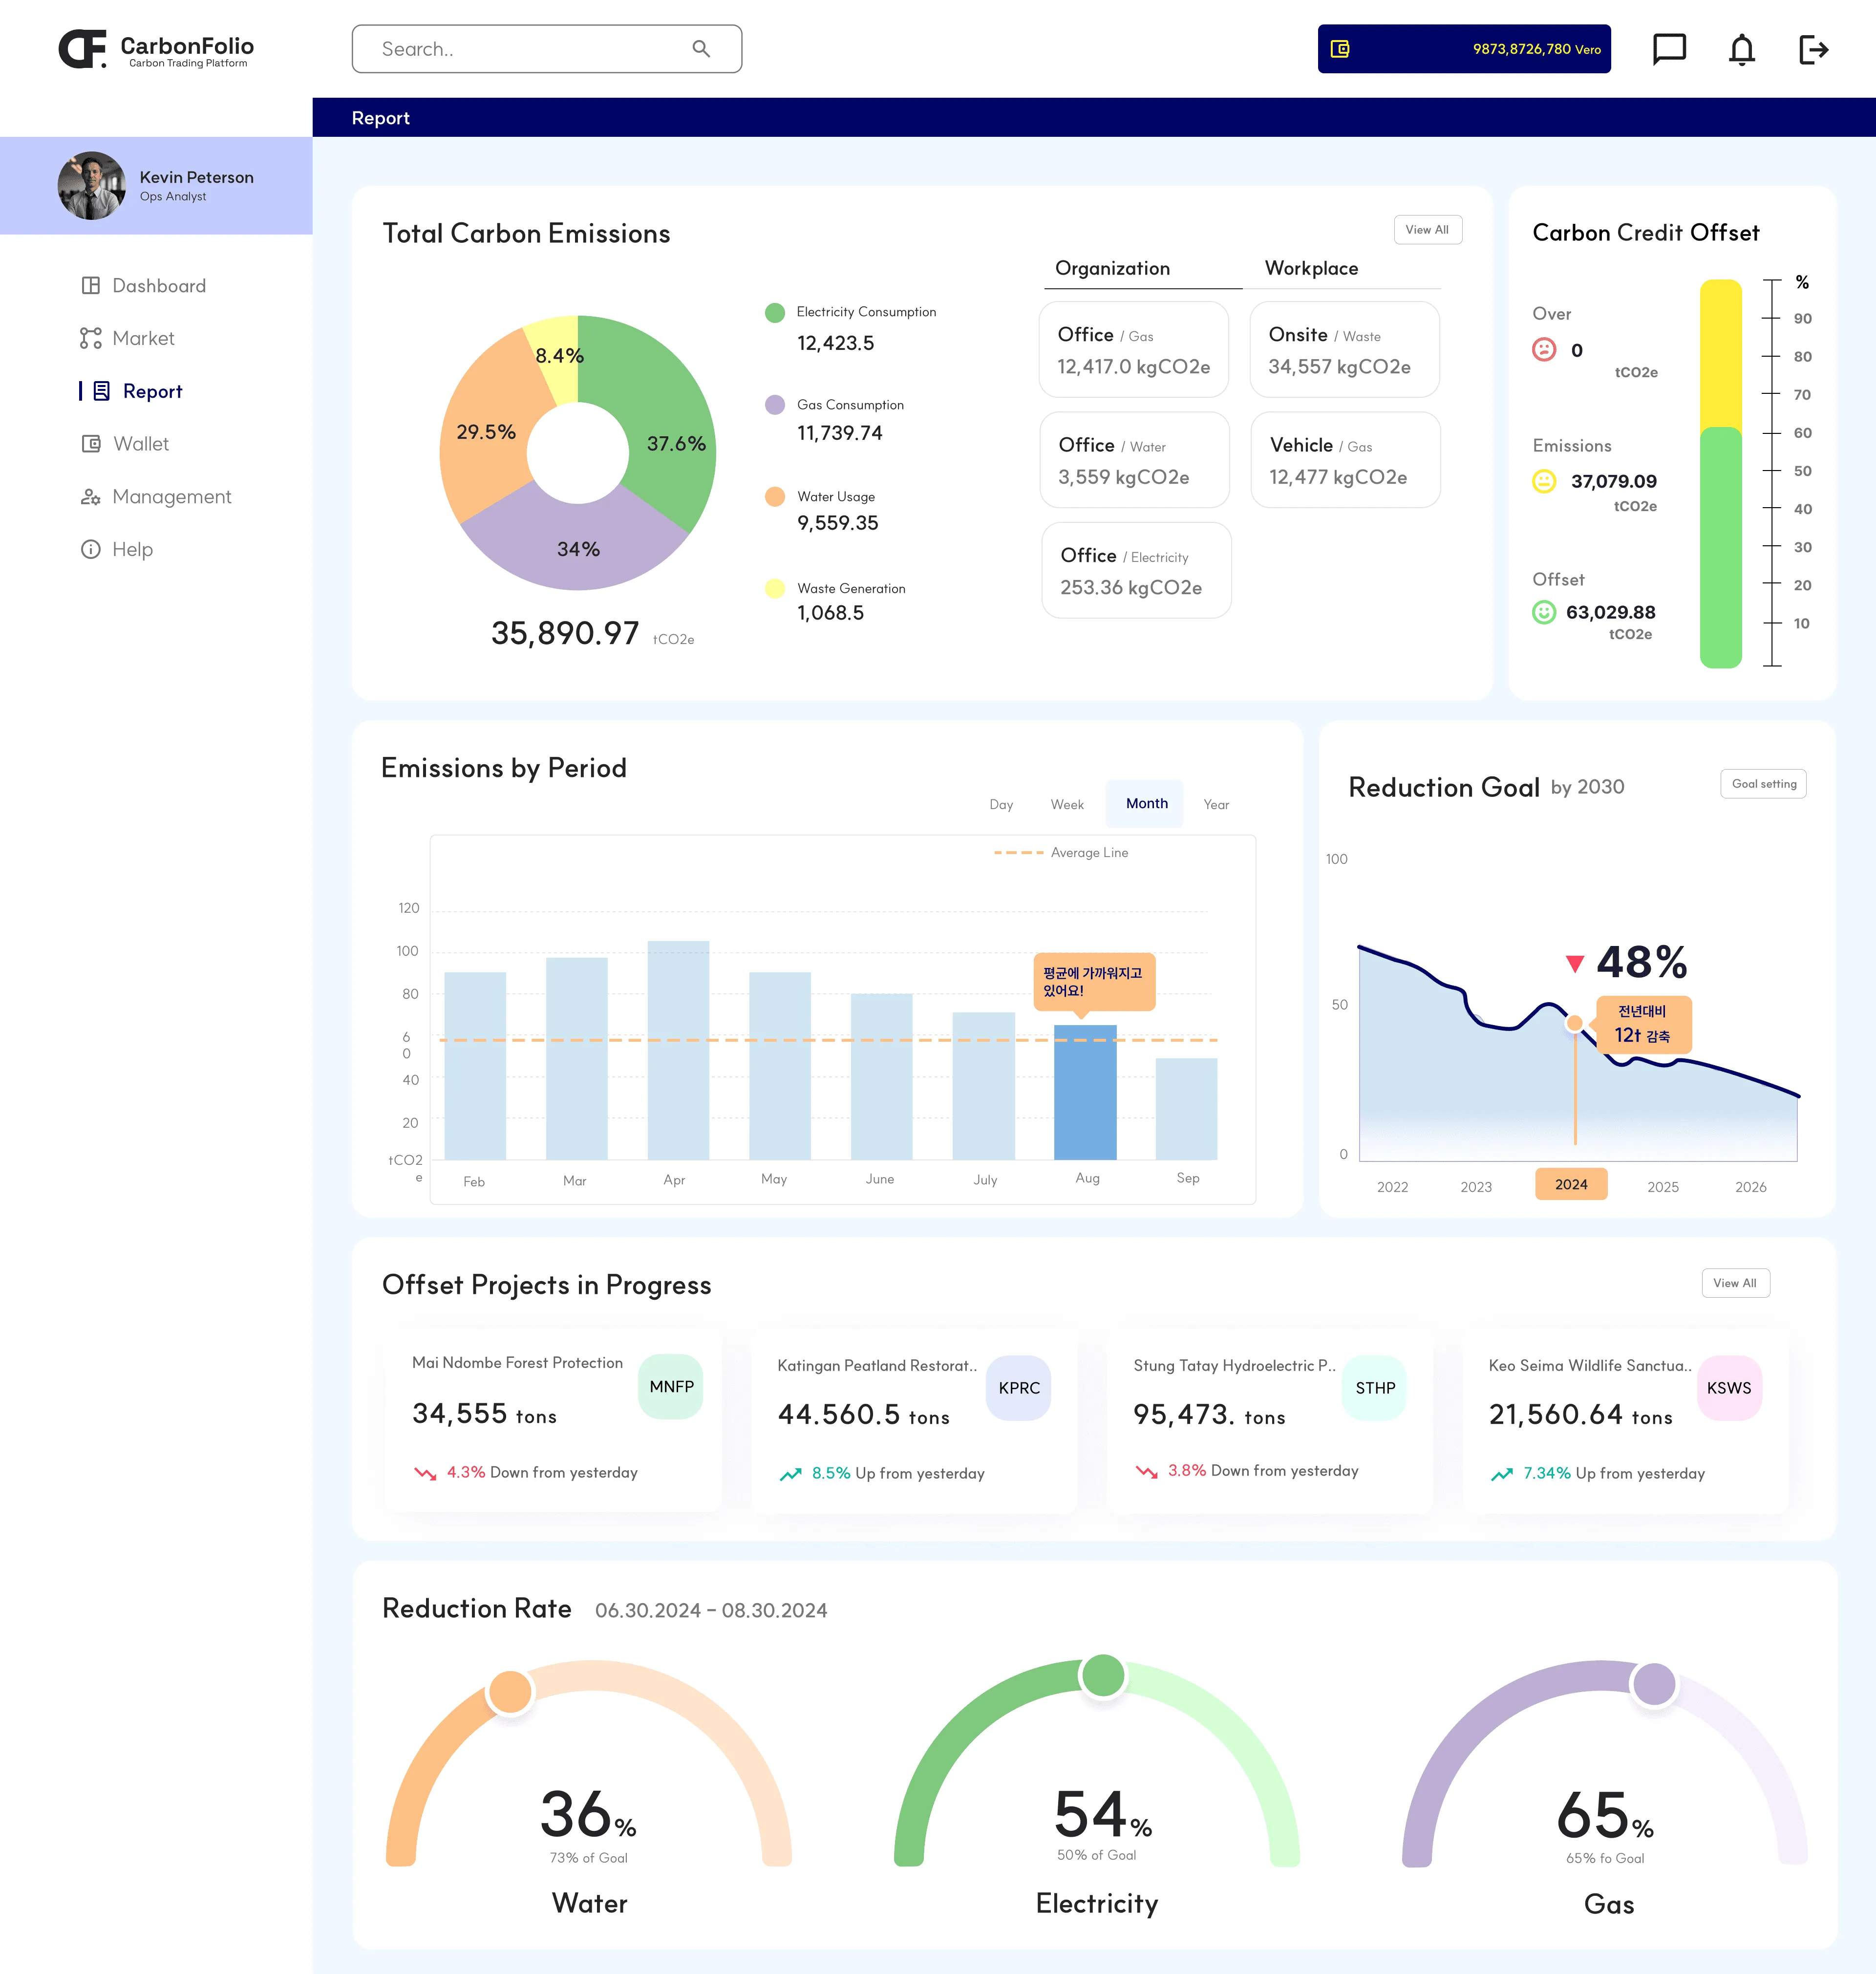Open the Wallet sidebar item
This screenshot has width=1876, height=1974.
click(141, 444)
